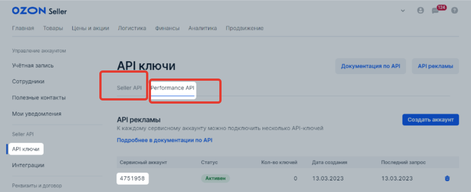
Task: Click the Статус column header
Action: [x=209, y=162]
